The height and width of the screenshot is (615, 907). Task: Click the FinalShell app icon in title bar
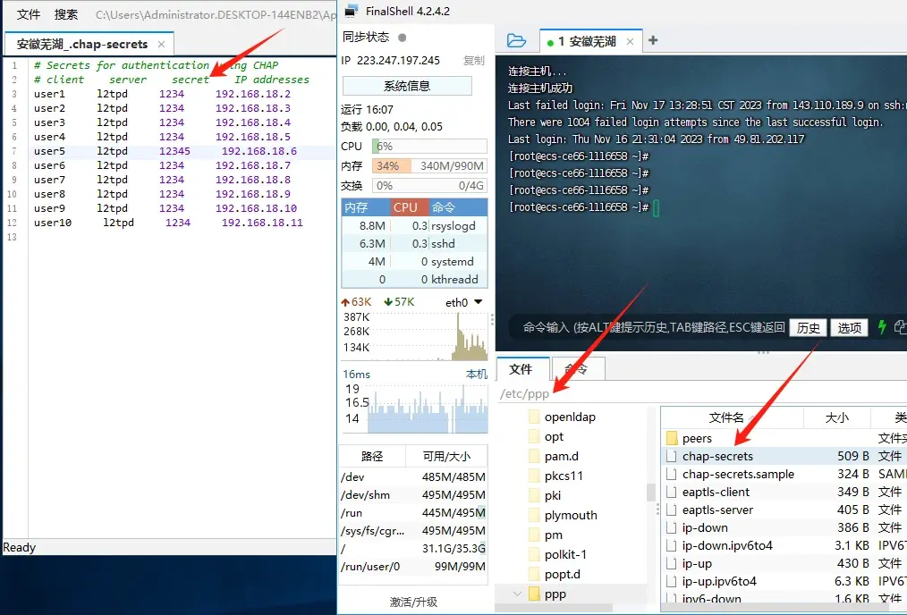(x=351, y=11)
